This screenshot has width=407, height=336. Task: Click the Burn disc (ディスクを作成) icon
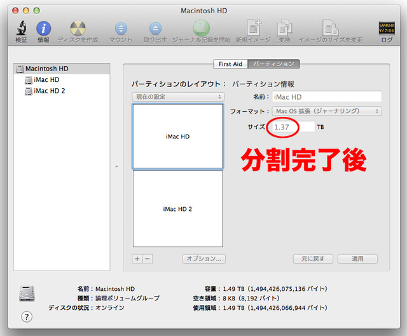click(x=78, y=29)
